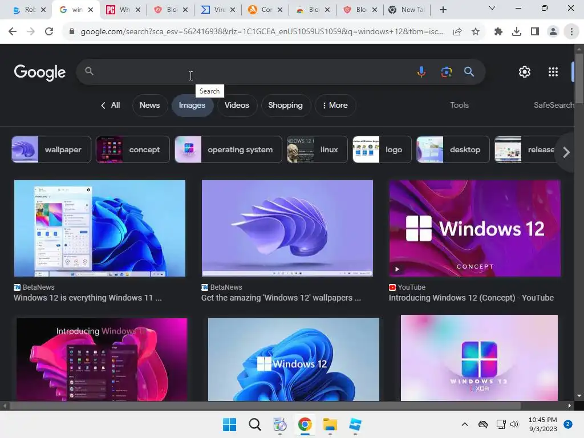The height and width of the screenshot is (438, 584).
Task: Filter by operating system chip
Action: coord(228,150)
